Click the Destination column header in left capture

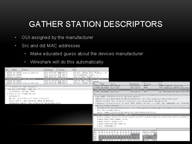[50, 70]
